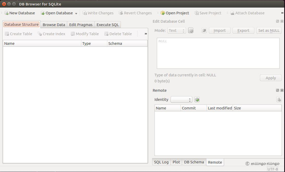Close the Edit Database Cell panel
Screen dimensions: 285x172
click(x=282, y=21)
